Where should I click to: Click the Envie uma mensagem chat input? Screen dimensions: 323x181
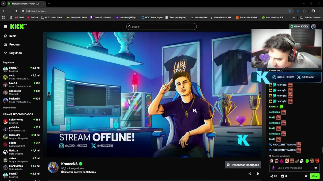294,168
